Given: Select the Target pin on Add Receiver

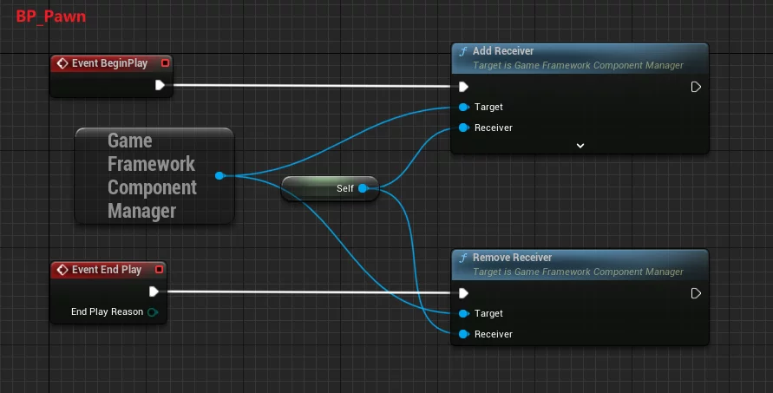Looking at the screenshot, I should coord(465,107).
